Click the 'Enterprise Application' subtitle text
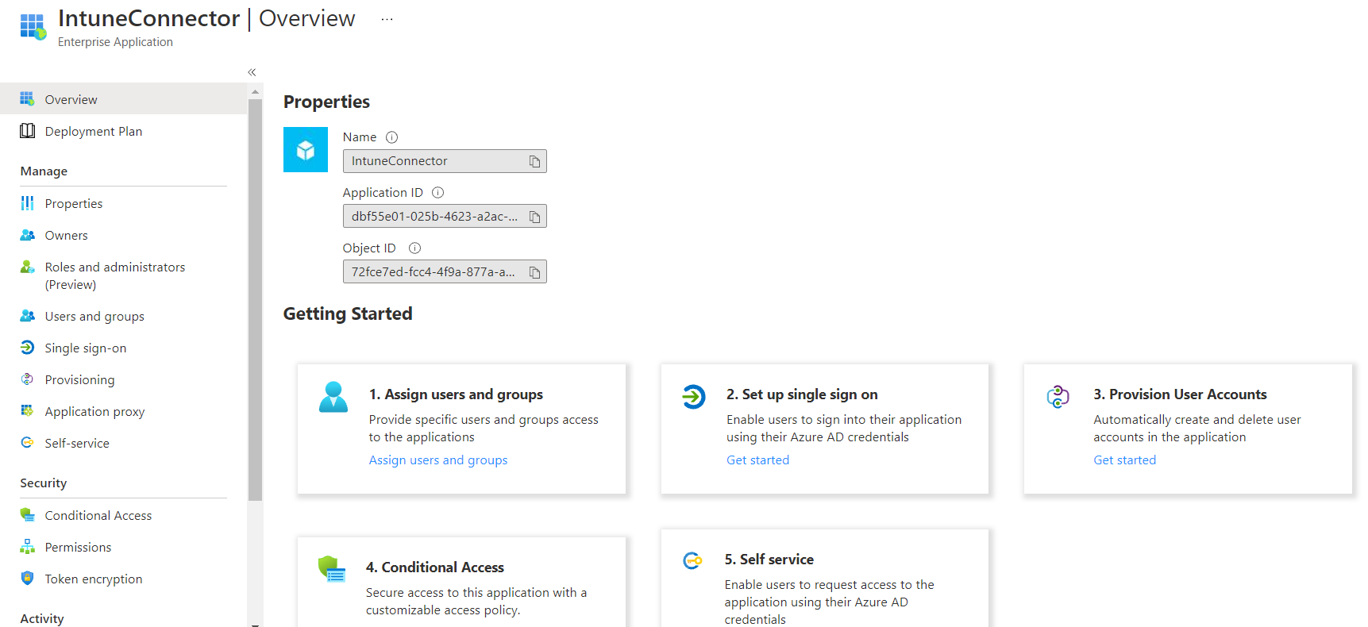 [x=115, y=42]
